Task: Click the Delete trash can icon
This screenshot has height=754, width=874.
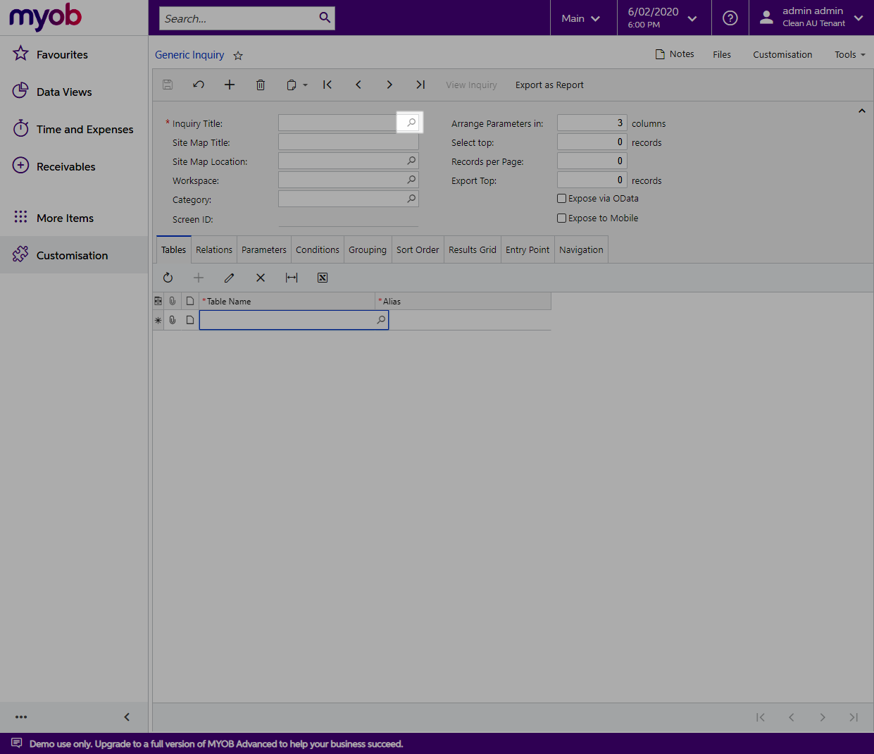Action: point(261,85)
